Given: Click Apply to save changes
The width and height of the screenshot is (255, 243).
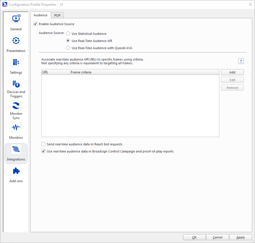Looking at the screenshot, I should pyautogui.click(x=240, y=237).
